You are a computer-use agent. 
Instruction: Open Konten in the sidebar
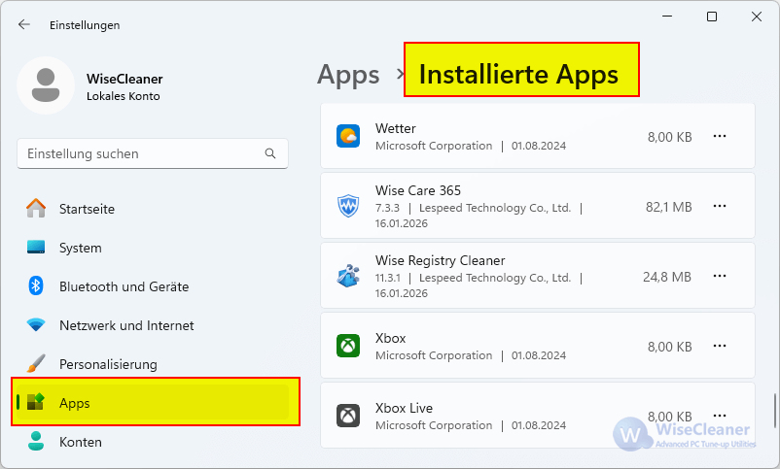coord(153,442)
